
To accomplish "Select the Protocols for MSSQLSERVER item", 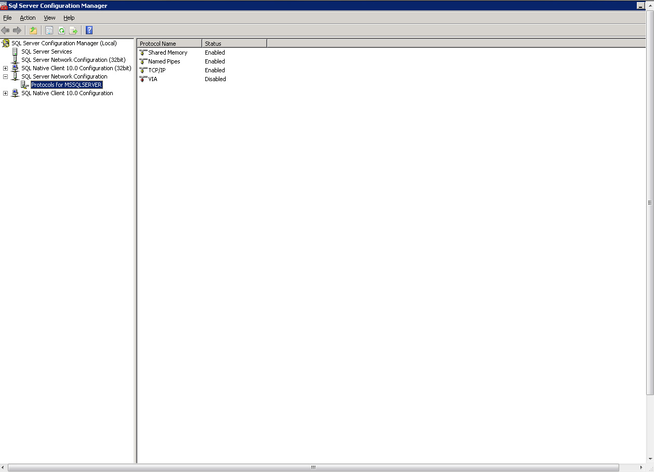I will click(x=67, y=85).
